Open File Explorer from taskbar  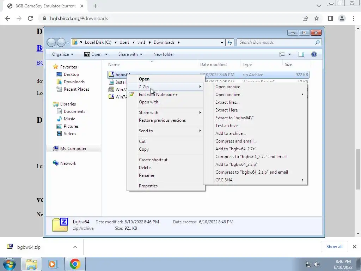[x=31, y=264]
